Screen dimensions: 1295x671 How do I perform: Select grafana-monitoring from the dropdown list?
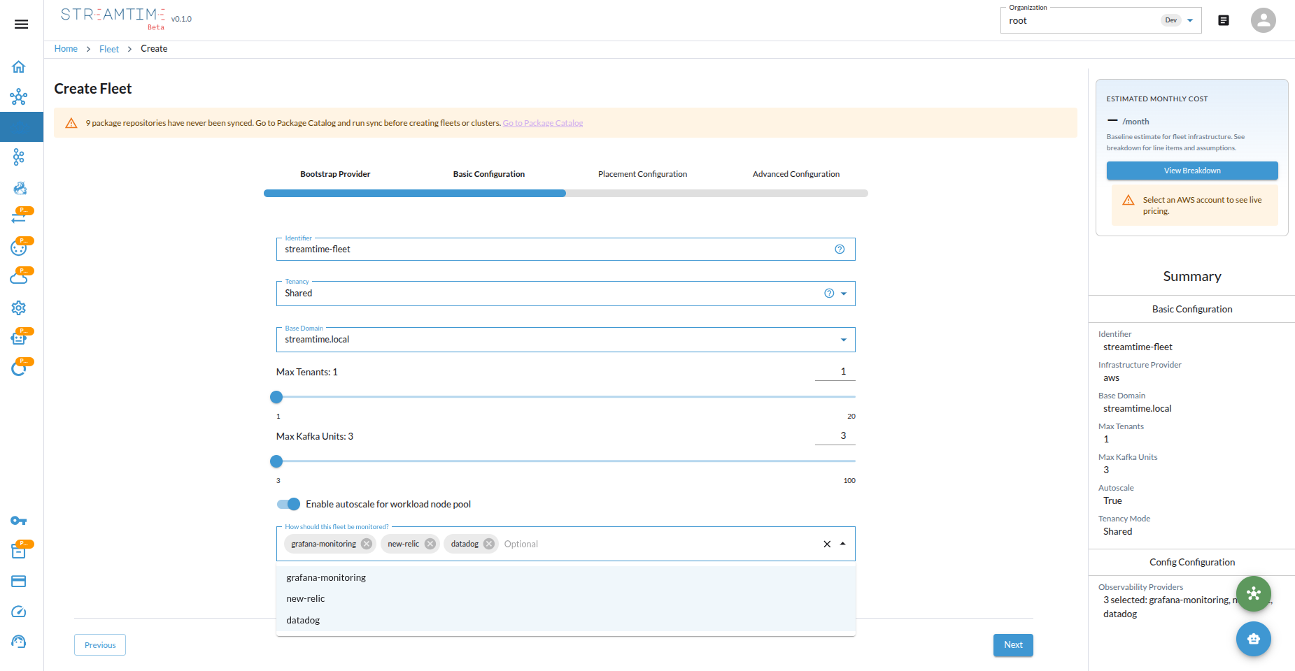click(566, 577)
